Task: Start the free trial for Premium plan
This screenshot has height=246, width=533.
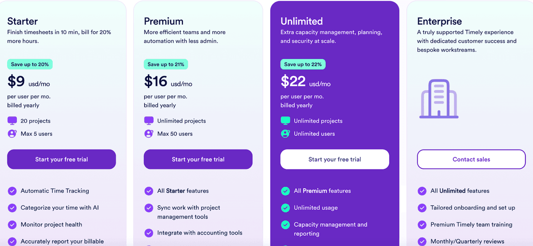Action: 198,159
